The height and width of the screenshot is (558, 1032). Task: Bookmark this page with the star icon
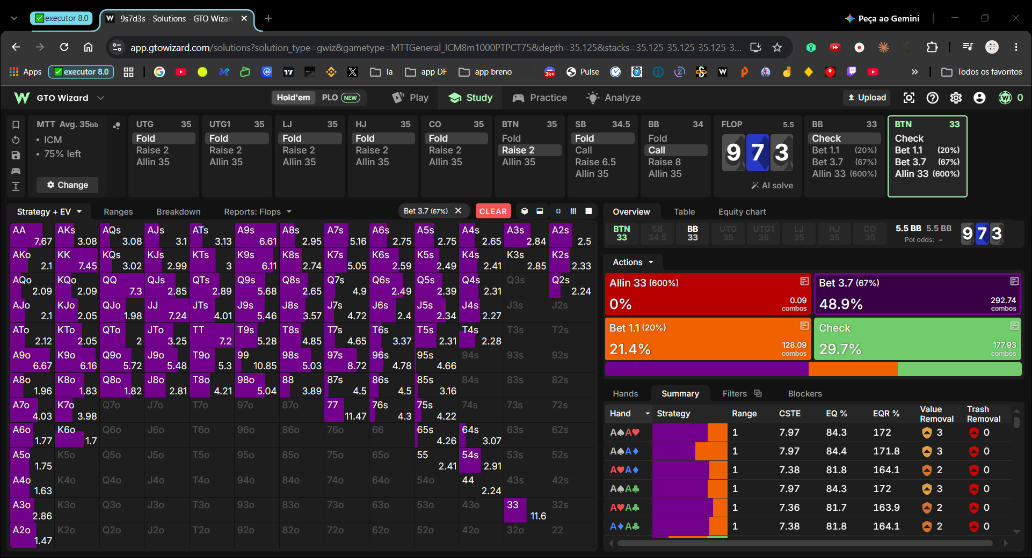click(777, 48)
